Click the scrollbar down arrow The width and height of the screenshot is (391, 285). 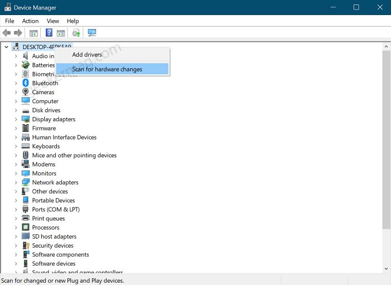pyautogui.click(x=387, y=269)
